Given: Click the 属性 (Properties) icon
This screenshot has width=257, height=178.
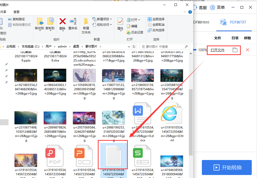Looking at the screenshot, I should [120, 21].
